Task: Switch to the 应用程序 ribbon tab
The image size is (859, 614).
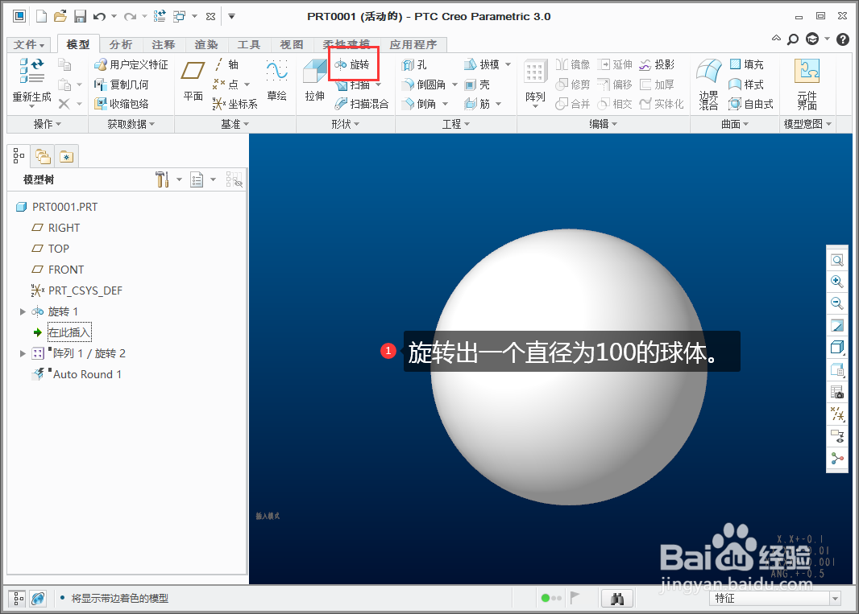Action: click(413, 45)
